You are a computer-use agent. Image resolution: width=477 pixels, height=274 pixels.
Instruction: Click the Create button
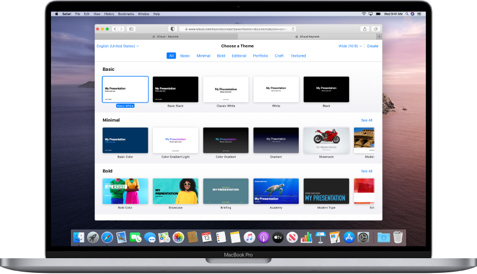[x=372, y=46]
